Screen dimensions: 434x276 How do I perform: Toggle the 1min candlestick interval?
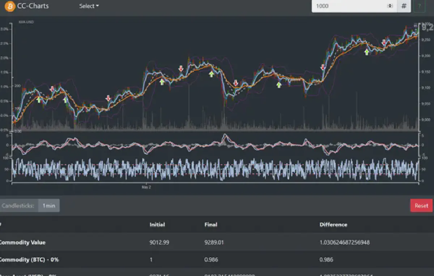pos(49,206)
